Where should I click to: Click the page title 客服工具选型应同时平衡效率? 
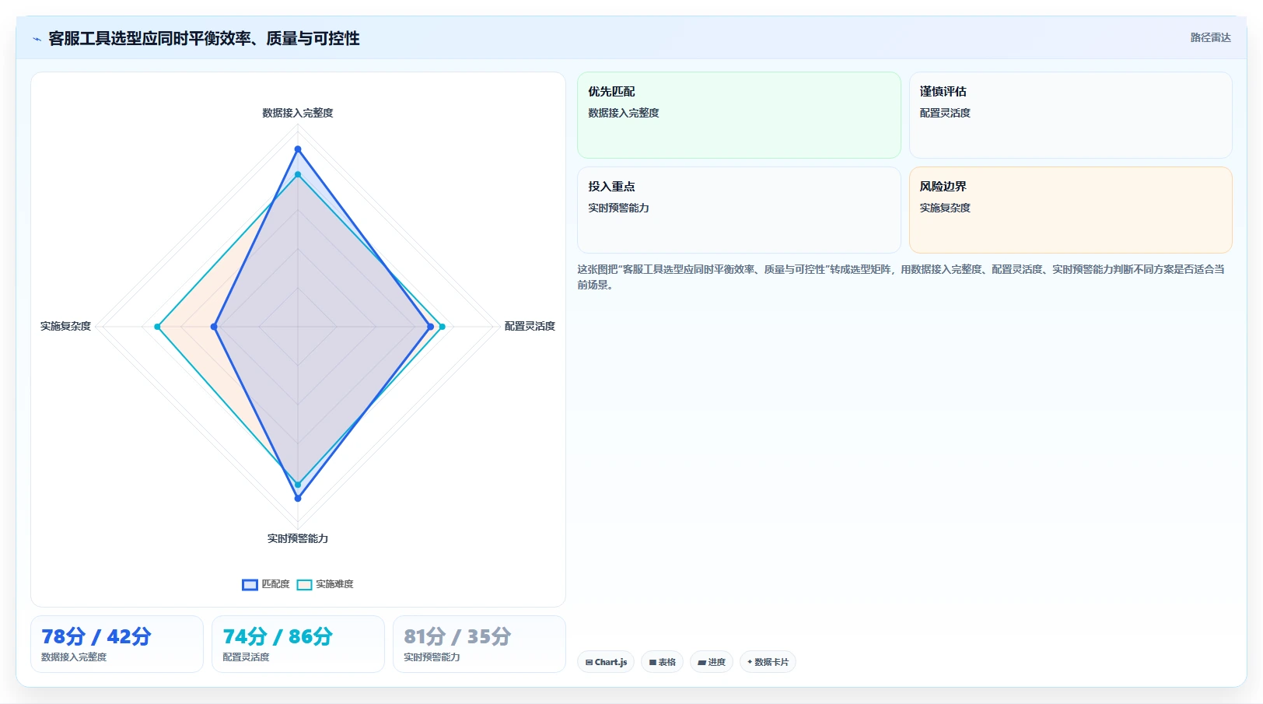click(204, 38)
